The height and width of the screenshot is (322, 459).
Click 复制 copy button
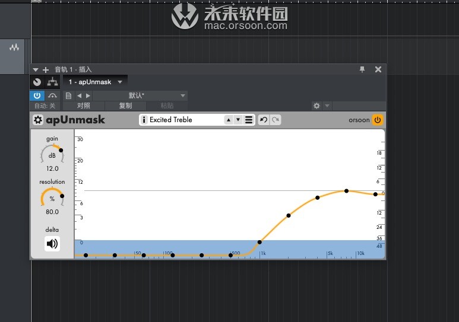click(125, 106)
